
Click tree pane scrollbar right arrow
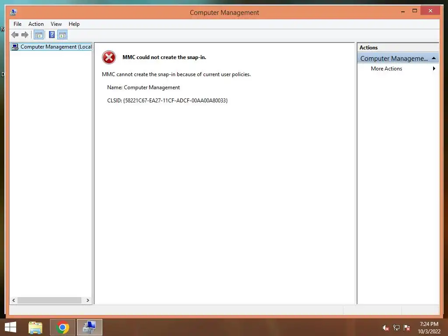(87, 300)
